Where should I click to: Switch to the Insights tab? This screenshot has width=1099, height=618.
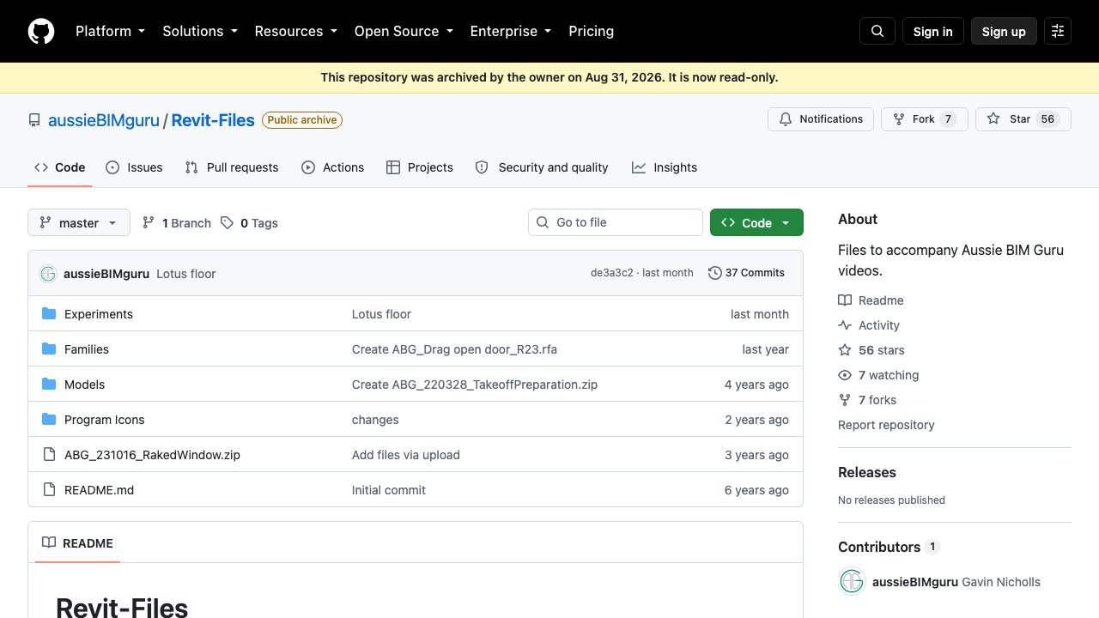(665, 167)
